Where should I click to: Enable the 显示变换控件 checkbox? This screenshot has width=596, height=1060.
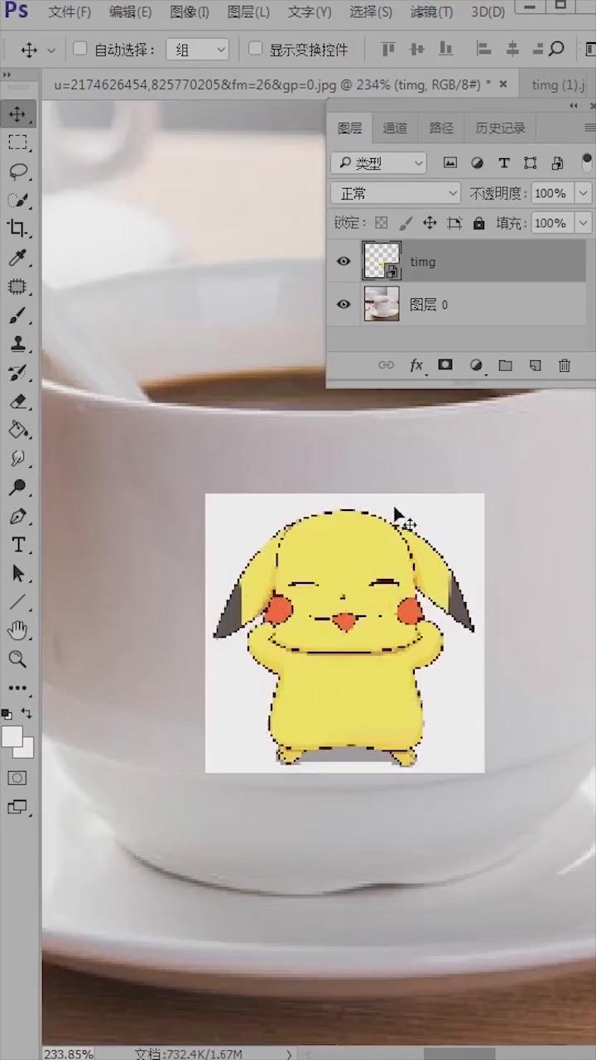click(x=256, y=49)
